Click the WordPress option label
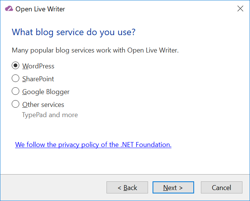The height and width of the screenshot is (201, 250). point(38,66)
